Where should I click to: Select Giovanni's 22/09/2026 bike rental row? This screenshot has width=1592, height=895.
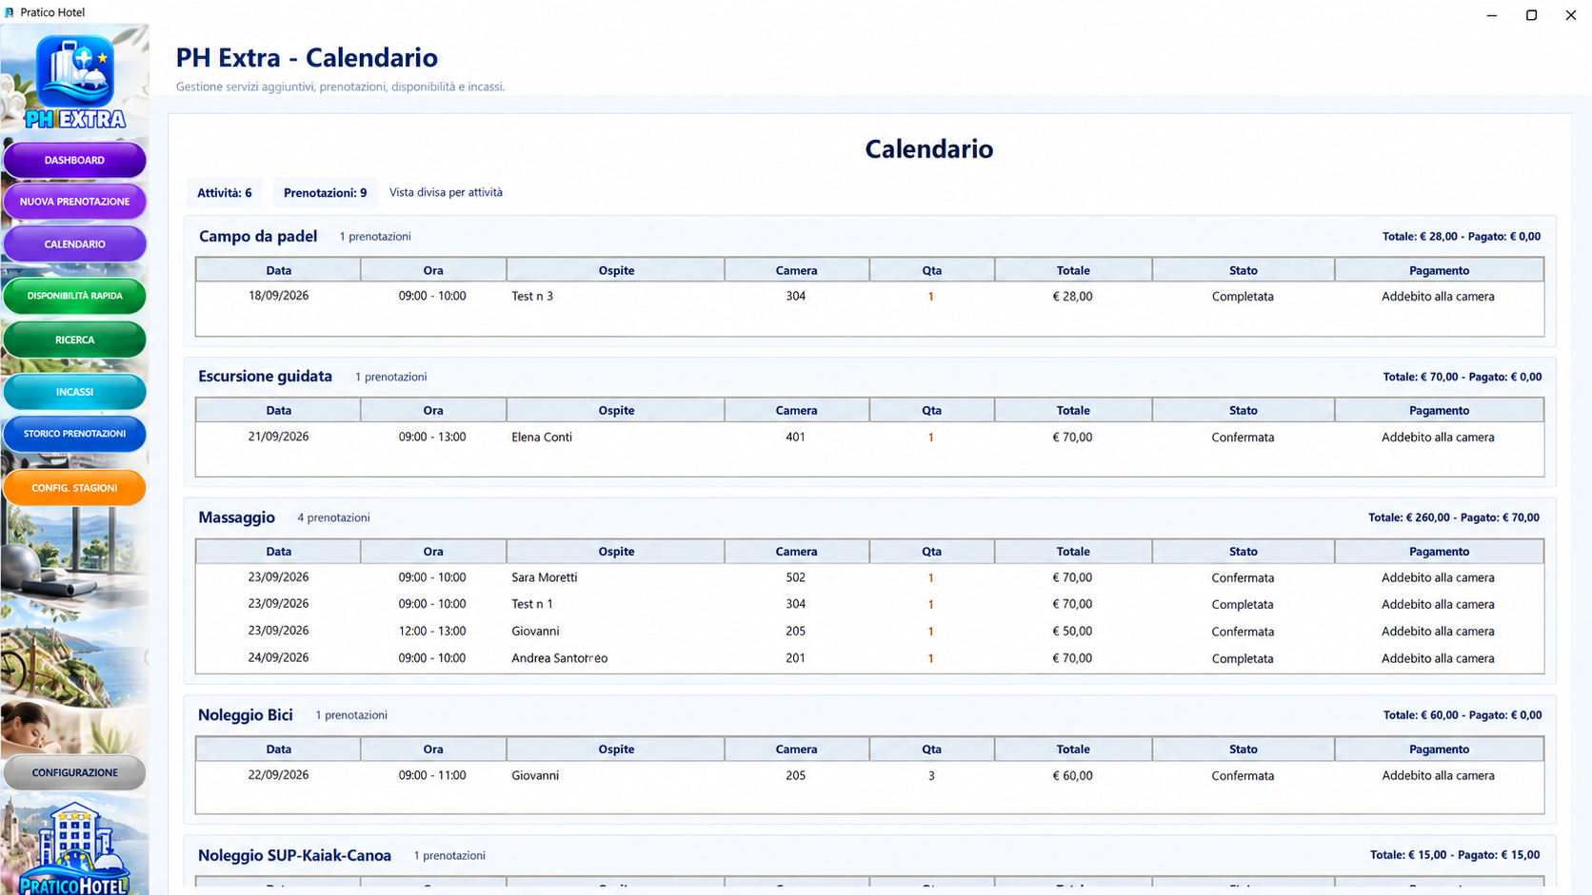pos(869,775)
